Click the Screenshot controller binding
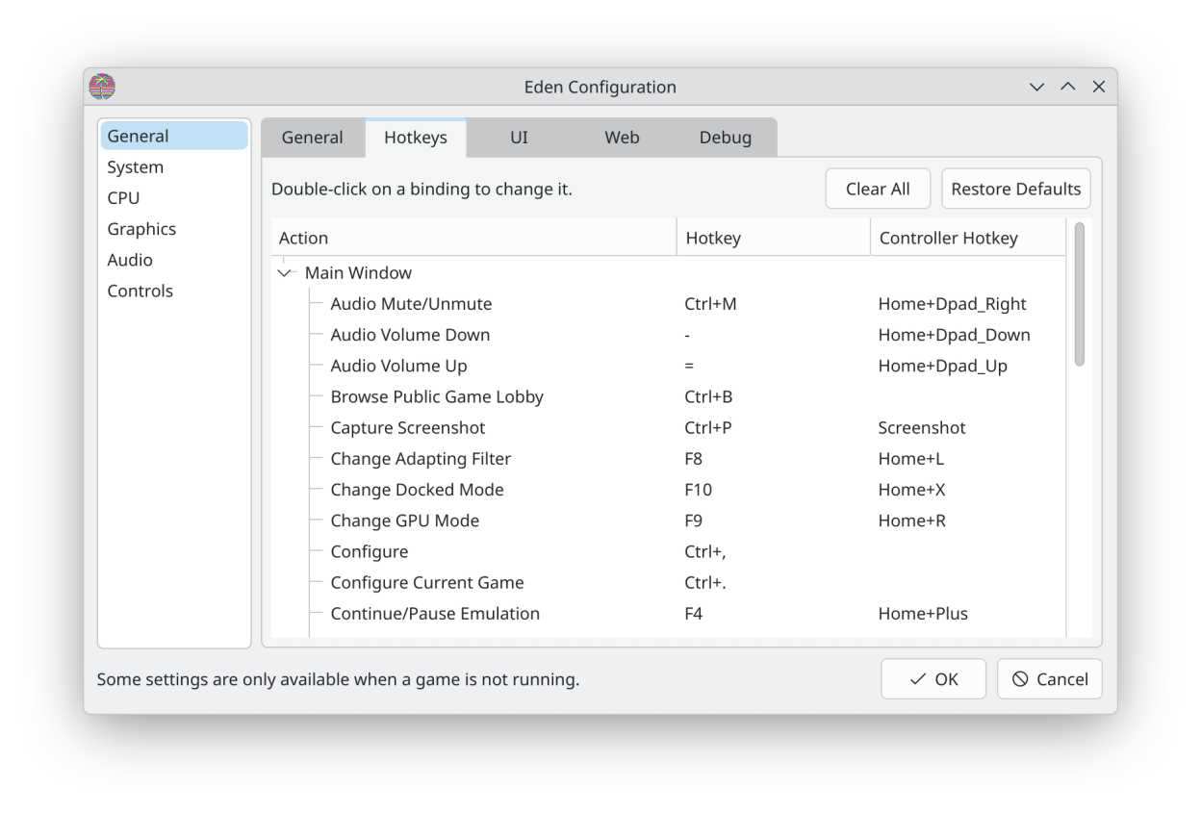Screen dimensions: 1201x813 coord(922,427)
